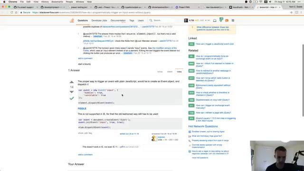Screen dimensions: 304x171
Task: Open linked question about triggering JavaScript event click
Action: 215,44
